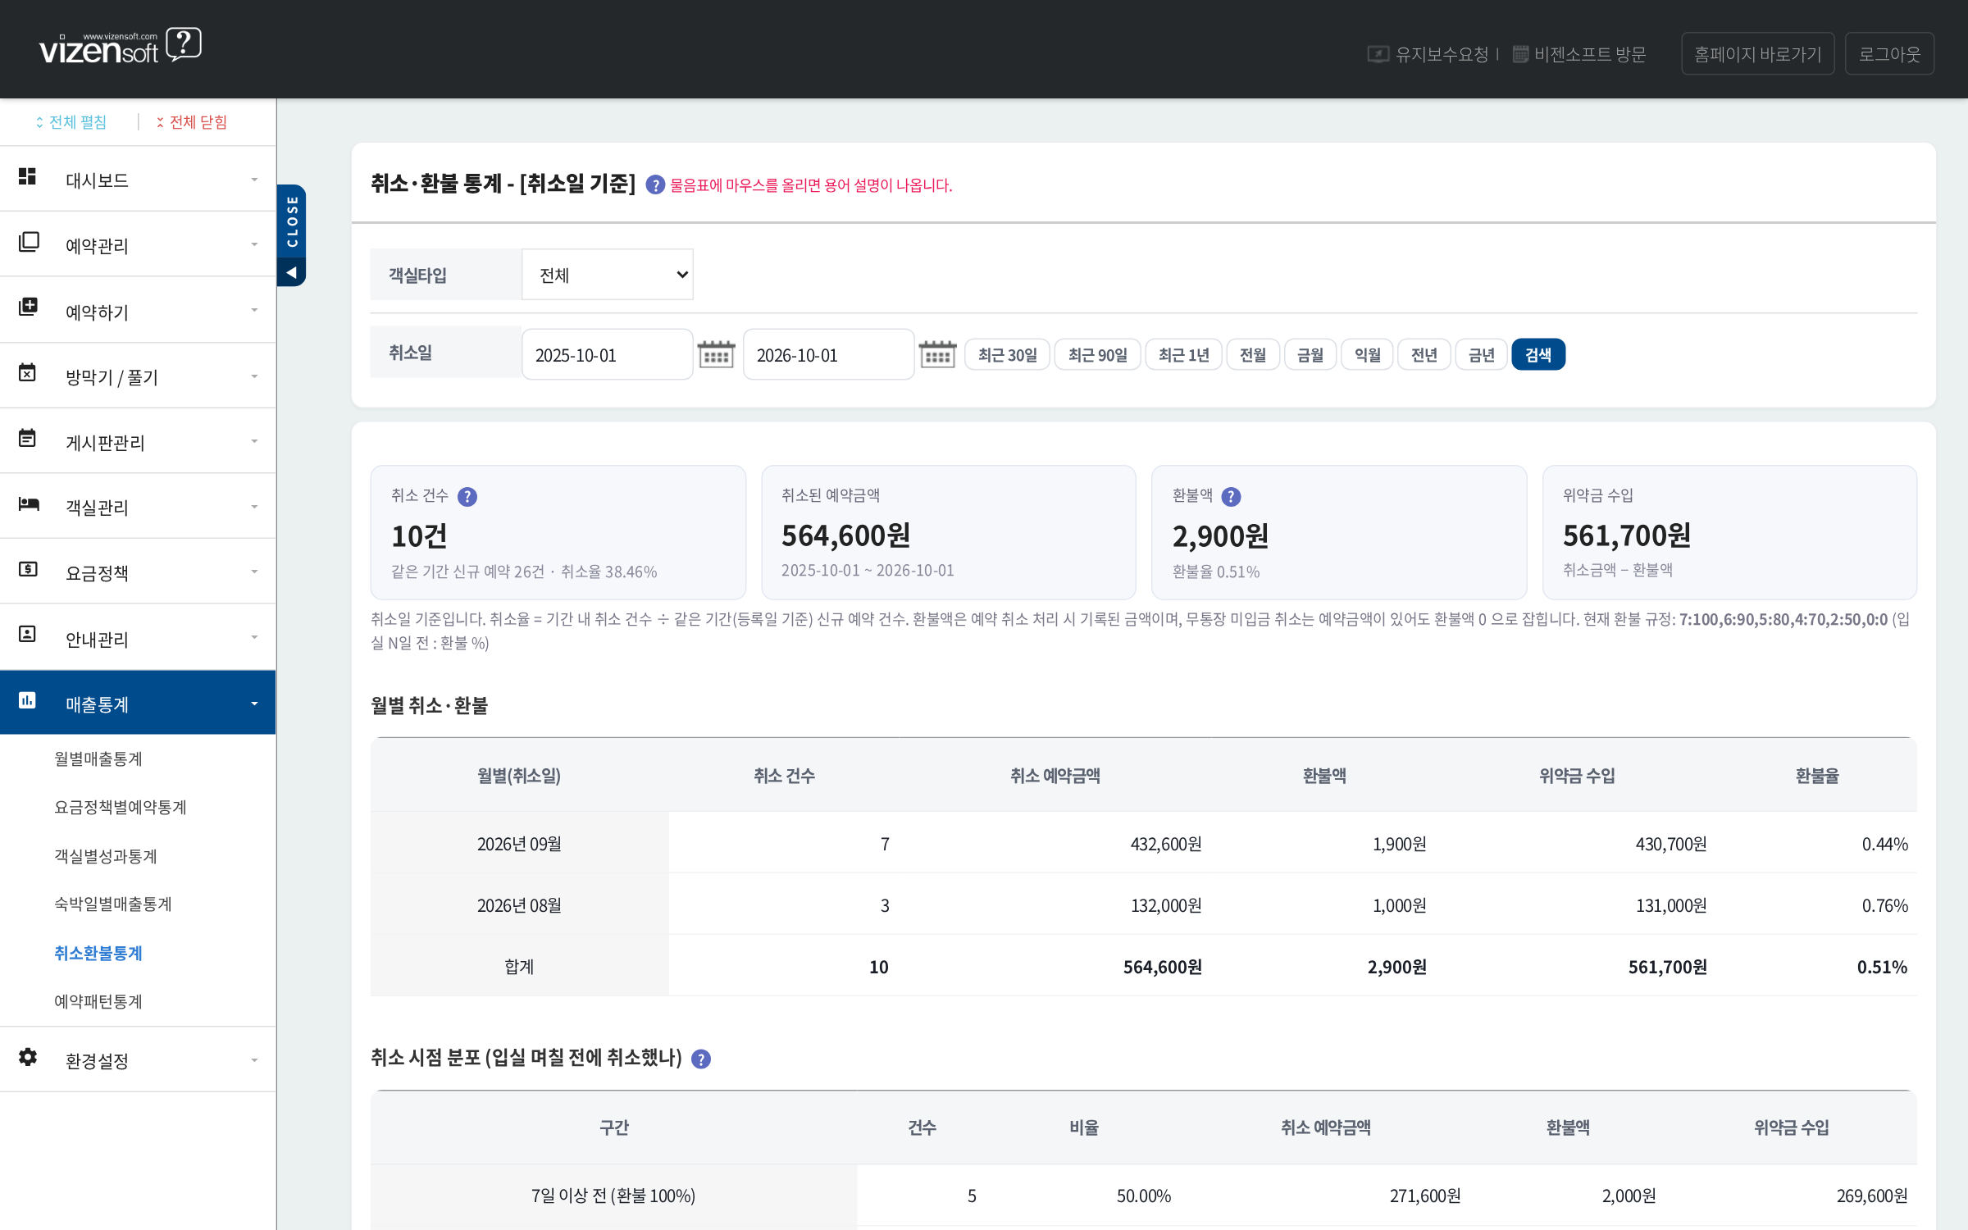Image resolution: width=1968 pixels, height=1230 pixels.
Task: Click the 최근 90일 filter button
Action: (1098, 354)
